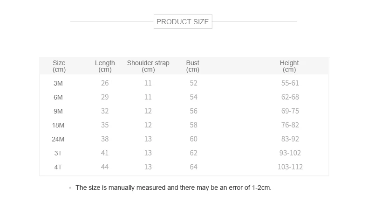
Task: Select bust value 58 in 18M row
Action: click(193, 125)
